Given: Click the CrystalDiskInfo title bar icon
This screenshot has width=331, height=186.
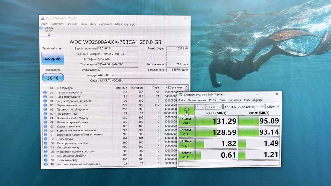Looking at the screenshot, I should pyautogui.click(x=43, y=18).
